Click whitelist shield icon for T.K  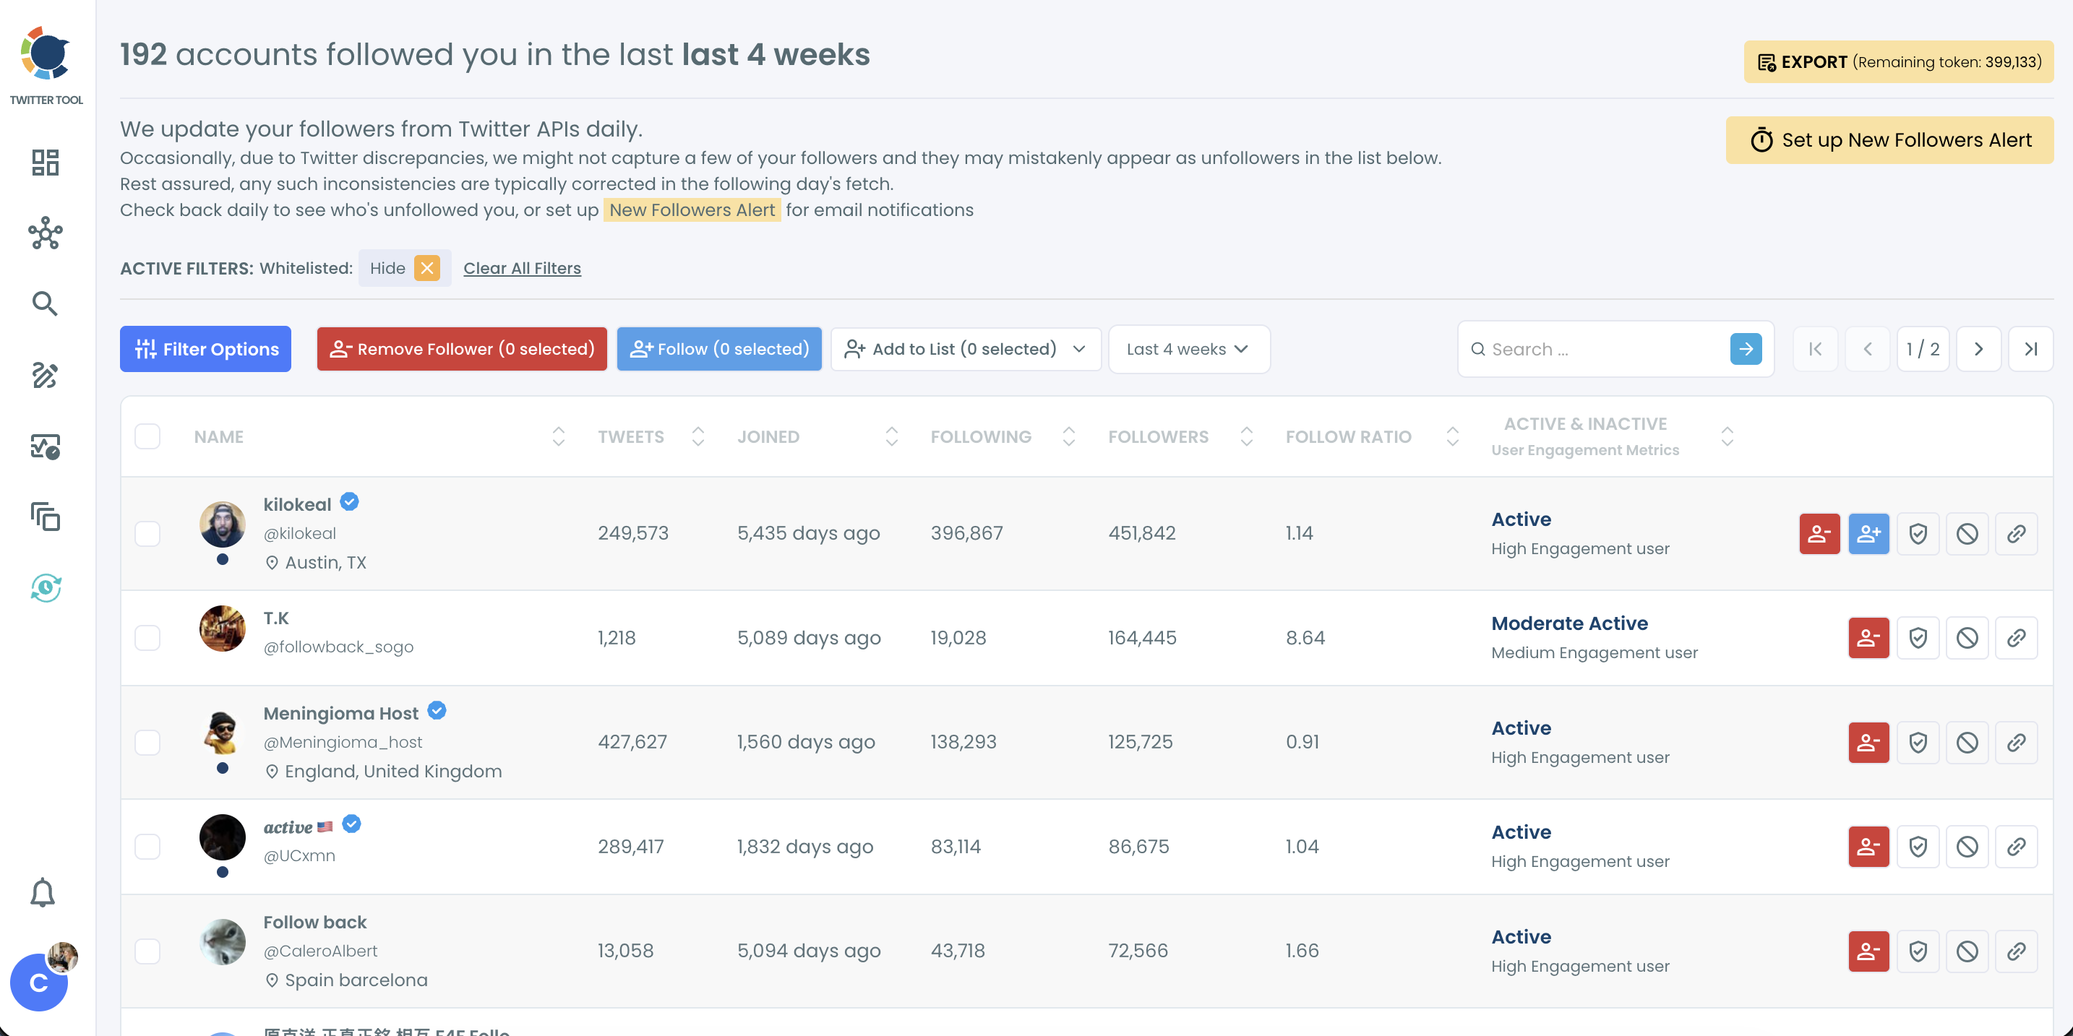pos(1918,638)
